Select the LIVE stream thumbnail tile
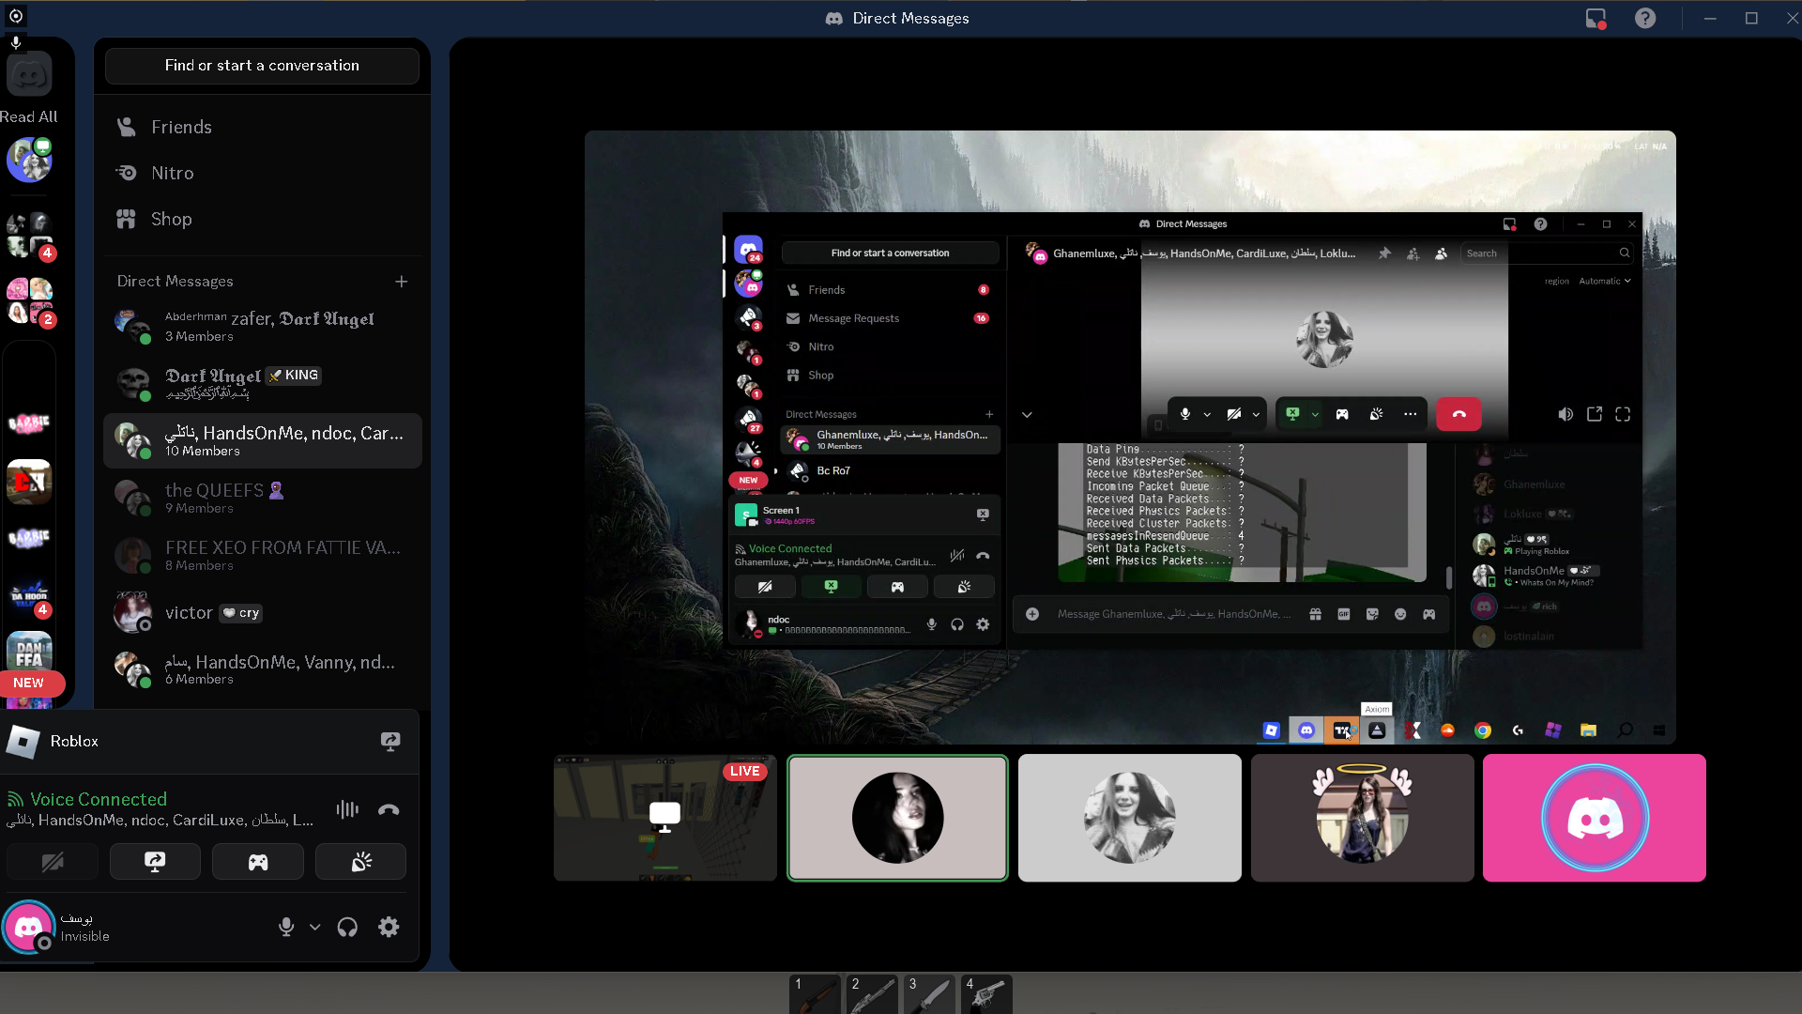 [664, 818]
